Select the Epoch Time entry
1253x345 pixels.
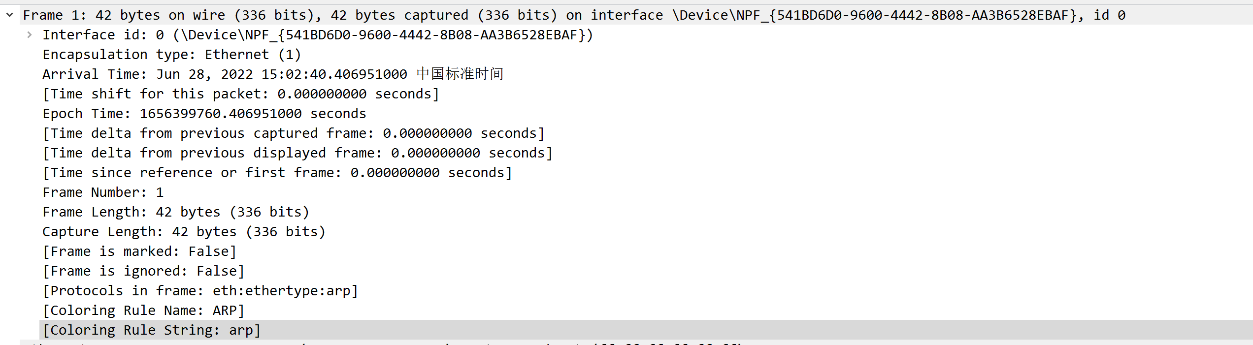tap(203, 113)
